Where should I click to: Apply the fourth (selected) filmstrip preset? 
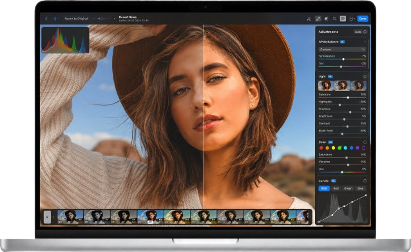point(150,217)
